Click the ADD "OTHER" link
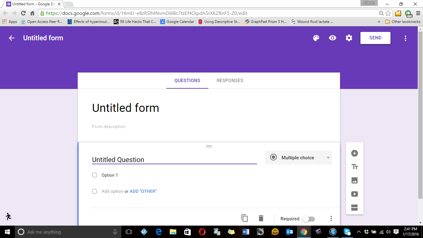Viewport: 423px width, 238px height. [143, 191]
